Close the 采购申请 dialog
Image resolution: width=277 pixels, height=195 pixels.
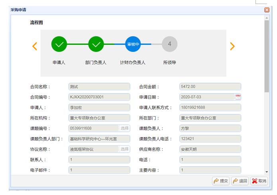click(x=267, y=10)
